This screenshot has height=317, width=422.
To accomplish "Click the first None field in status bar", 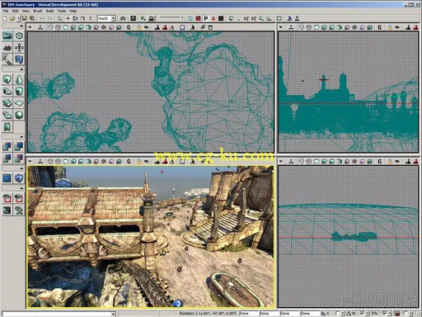I will tap(249, 314).
